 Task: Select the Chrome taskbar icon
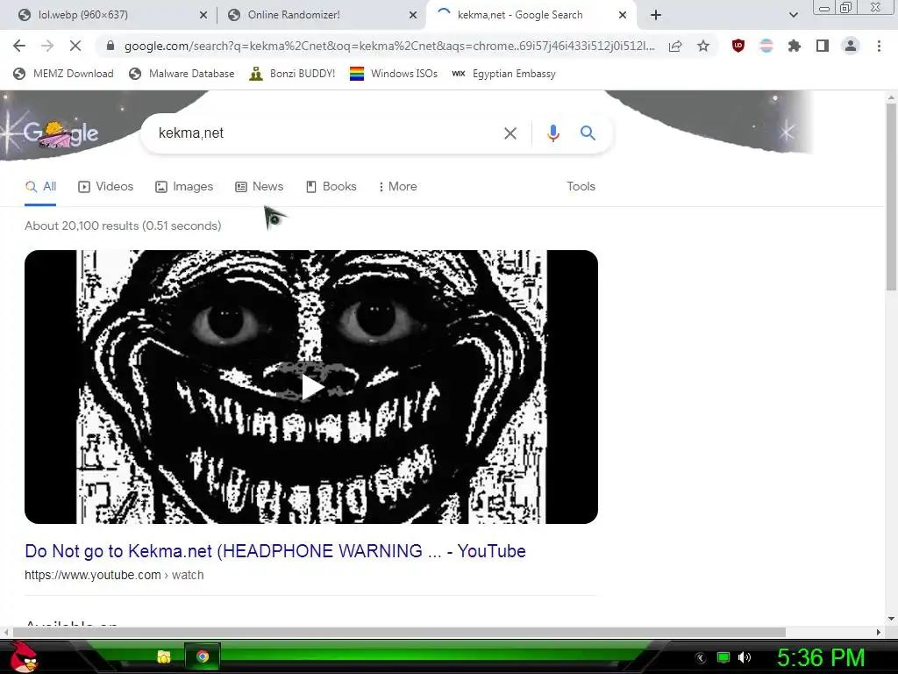pos(203,656)
